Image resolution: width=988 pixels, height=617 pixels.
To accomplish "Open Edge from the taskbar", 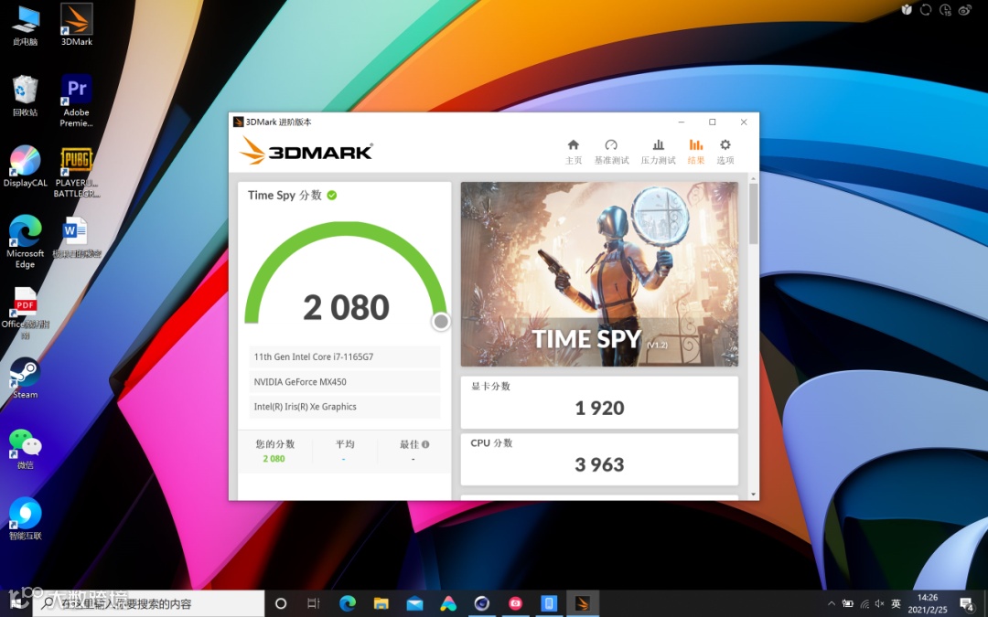I will tap(348, 603).
